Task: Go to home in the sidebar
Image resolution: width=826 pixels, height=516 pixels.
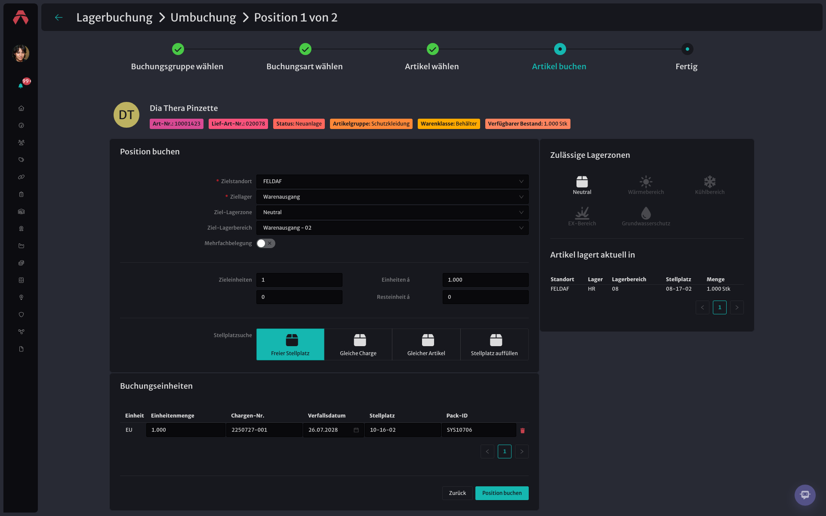Action: coord(21,108)
